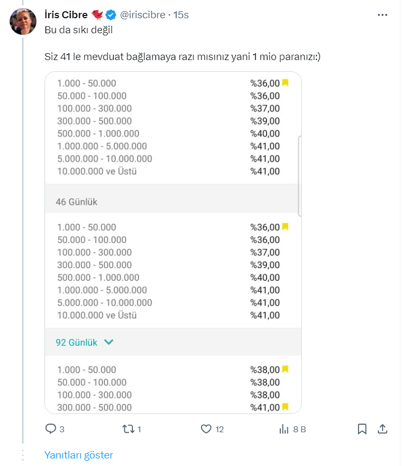Click the 92 Günlük term label

[77, 342]
